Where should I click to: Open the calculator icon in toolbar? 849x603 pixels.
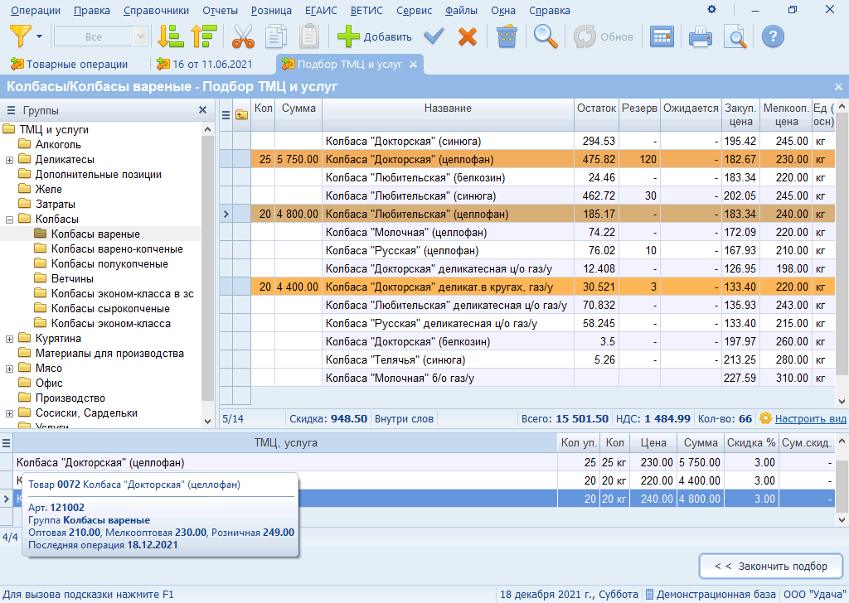[x=662, y=36]
